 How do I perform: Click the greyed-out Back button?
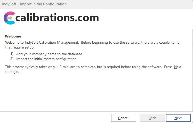tap(152, 118)
